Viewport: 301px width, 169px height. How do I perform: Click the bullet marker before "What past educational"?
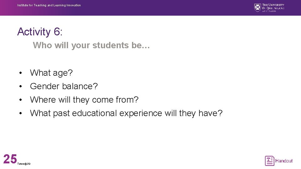click(x=20, y=113)
